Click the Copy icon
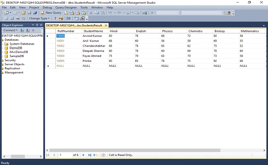The height and width of the screenshot is (165, 268). tap(97, 13)
